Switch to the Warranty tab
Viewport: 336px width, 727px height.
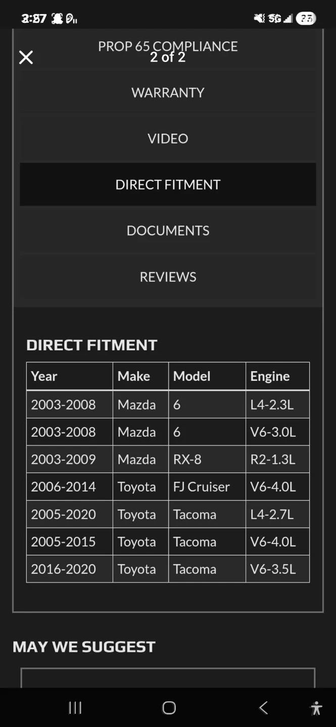click(x=168, y=92)
